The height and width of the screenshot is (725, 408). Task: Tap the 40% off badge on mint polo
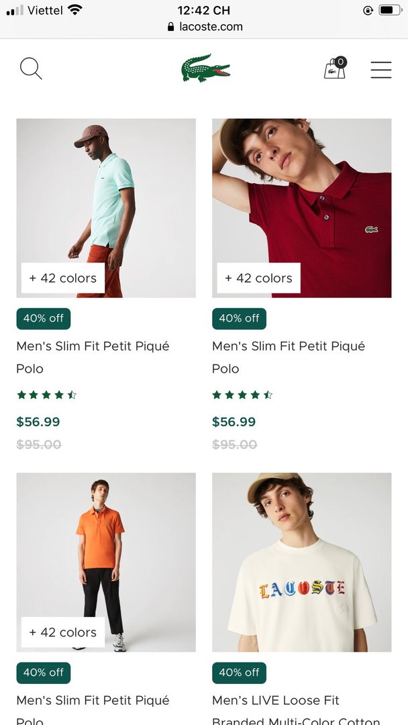[44, 318]
